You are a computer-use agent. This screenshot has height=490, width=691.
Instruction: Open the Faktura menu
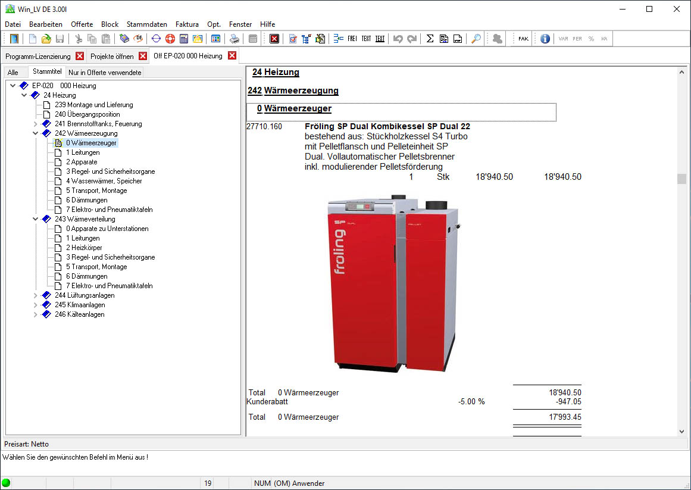click(x=187, y=24)
